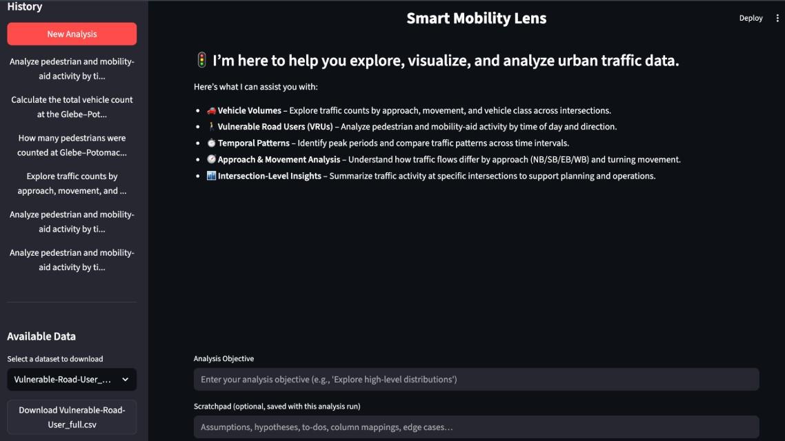Click the Smart Mobility Lens title

(x=476, y=19)
